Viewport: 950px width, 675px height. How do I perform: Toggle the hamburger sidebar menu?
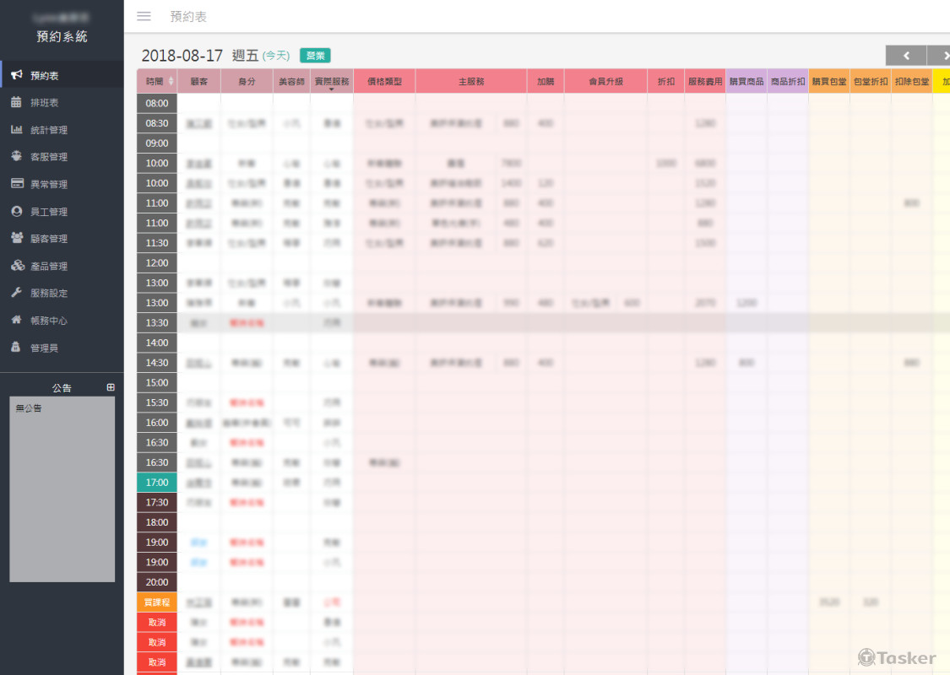coord(144,16)
